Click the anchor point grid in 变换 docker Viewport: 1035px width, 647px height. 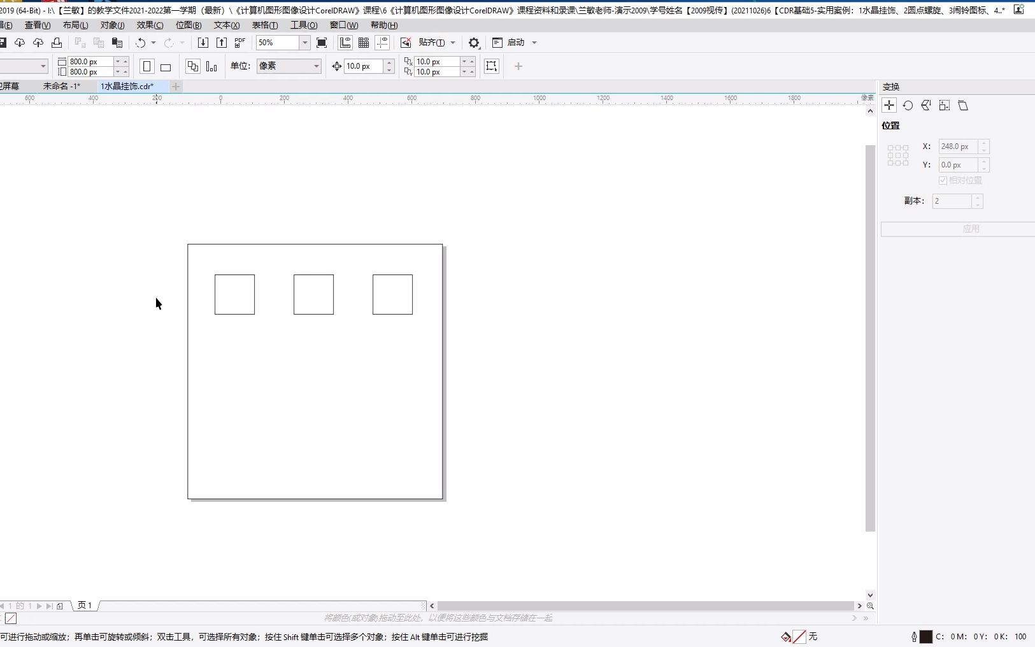pos(898,155)
